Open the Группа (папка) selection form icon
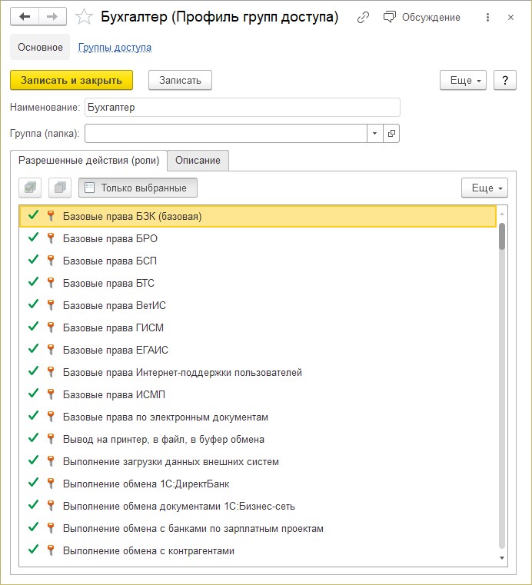Viewport: 532px width, 585px height. [391, 133]
